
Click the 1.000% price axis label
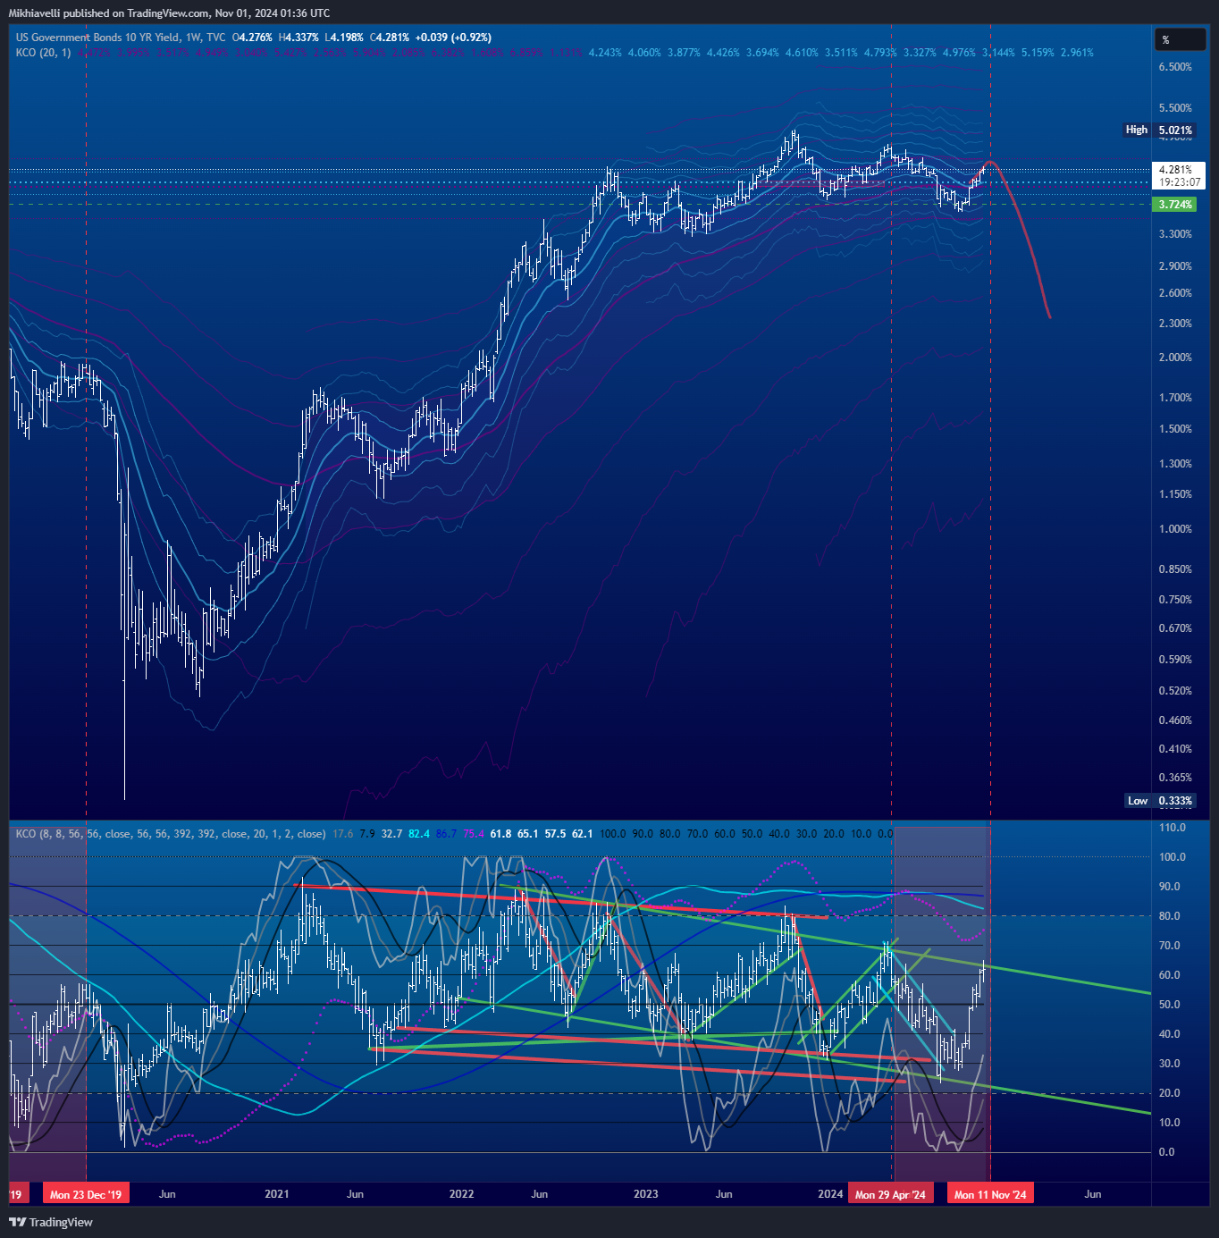click(x=1175, y=529)
